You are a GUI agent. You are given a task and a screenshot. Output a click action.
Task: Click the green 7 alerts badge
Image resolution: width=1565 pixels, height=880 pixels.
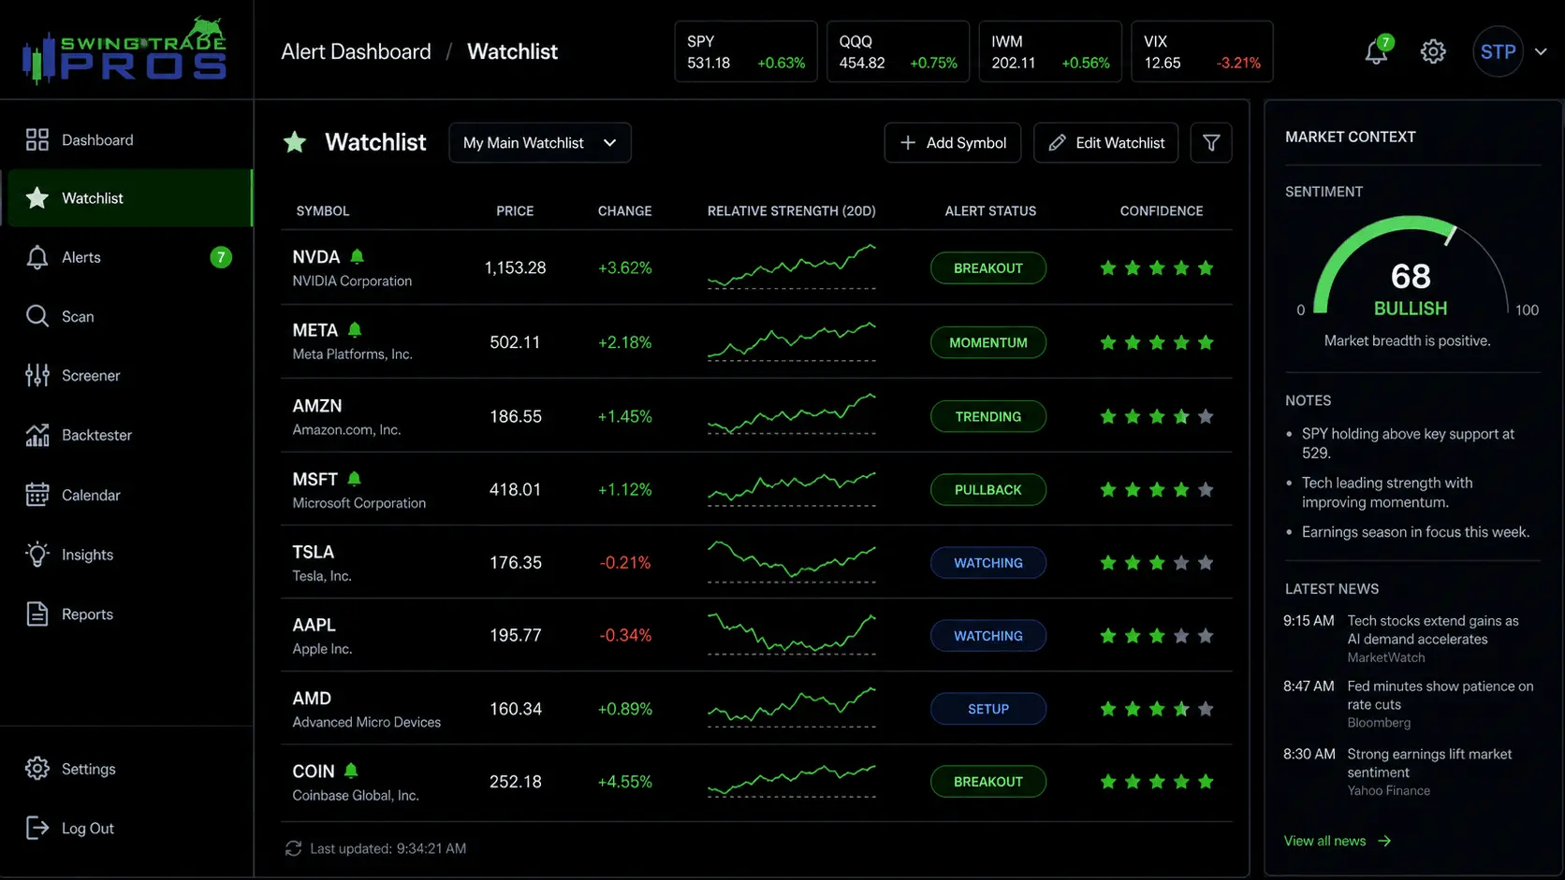[x=221, y=257]
